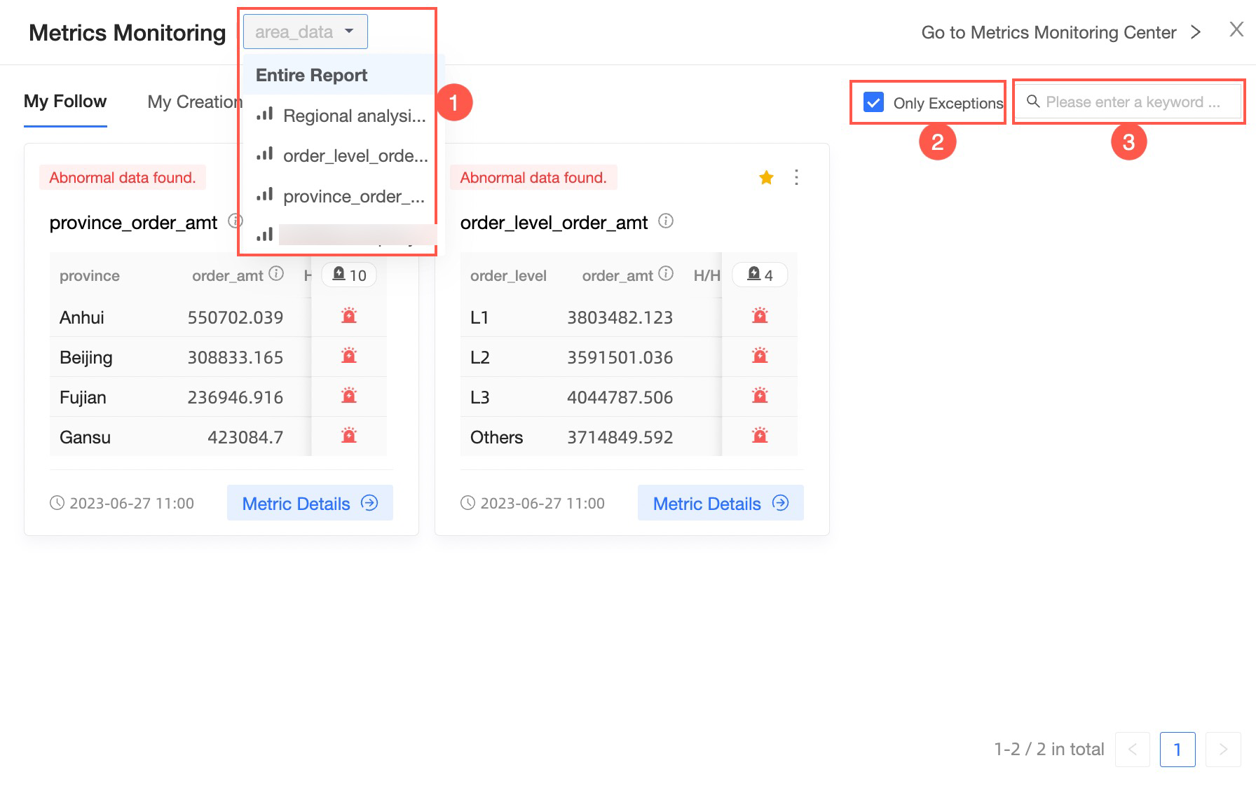Close the Metrics Monitoring panel

(x=1236, y=29)
